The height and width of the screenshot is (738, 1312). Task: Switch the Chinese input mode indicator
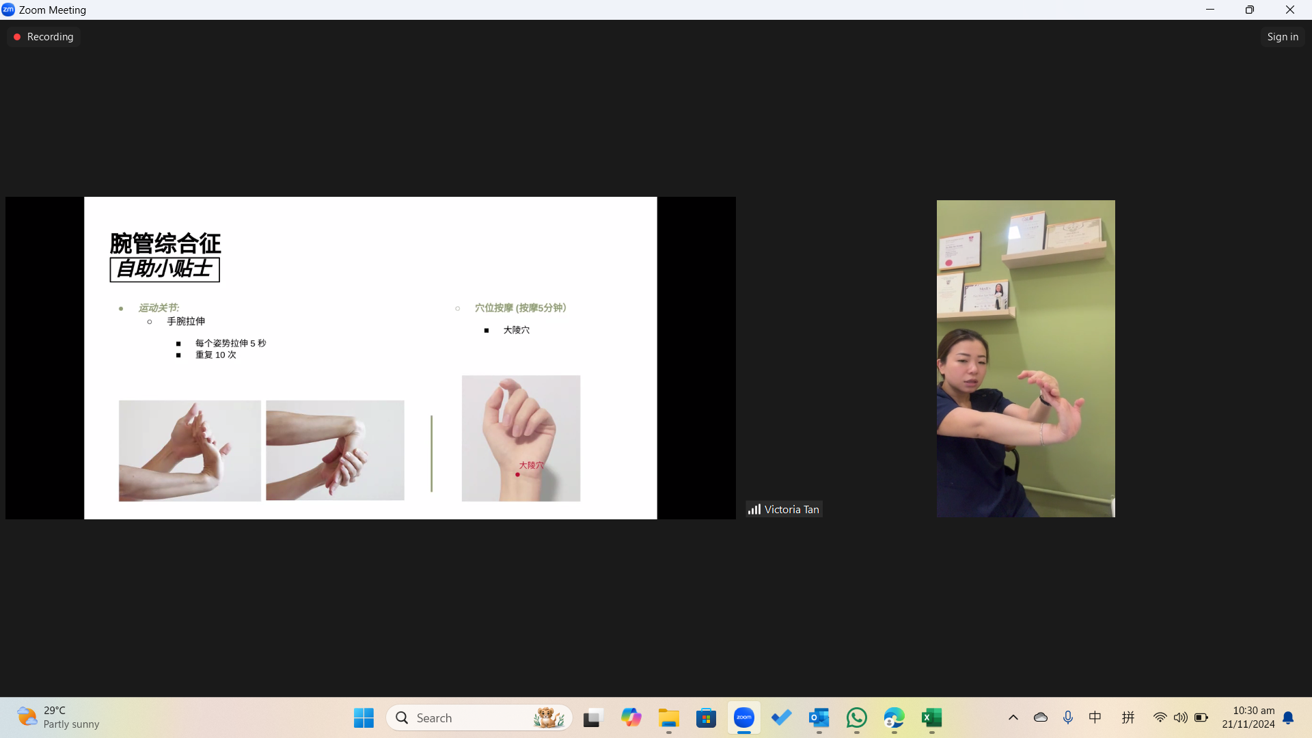tap(1095, 717)
